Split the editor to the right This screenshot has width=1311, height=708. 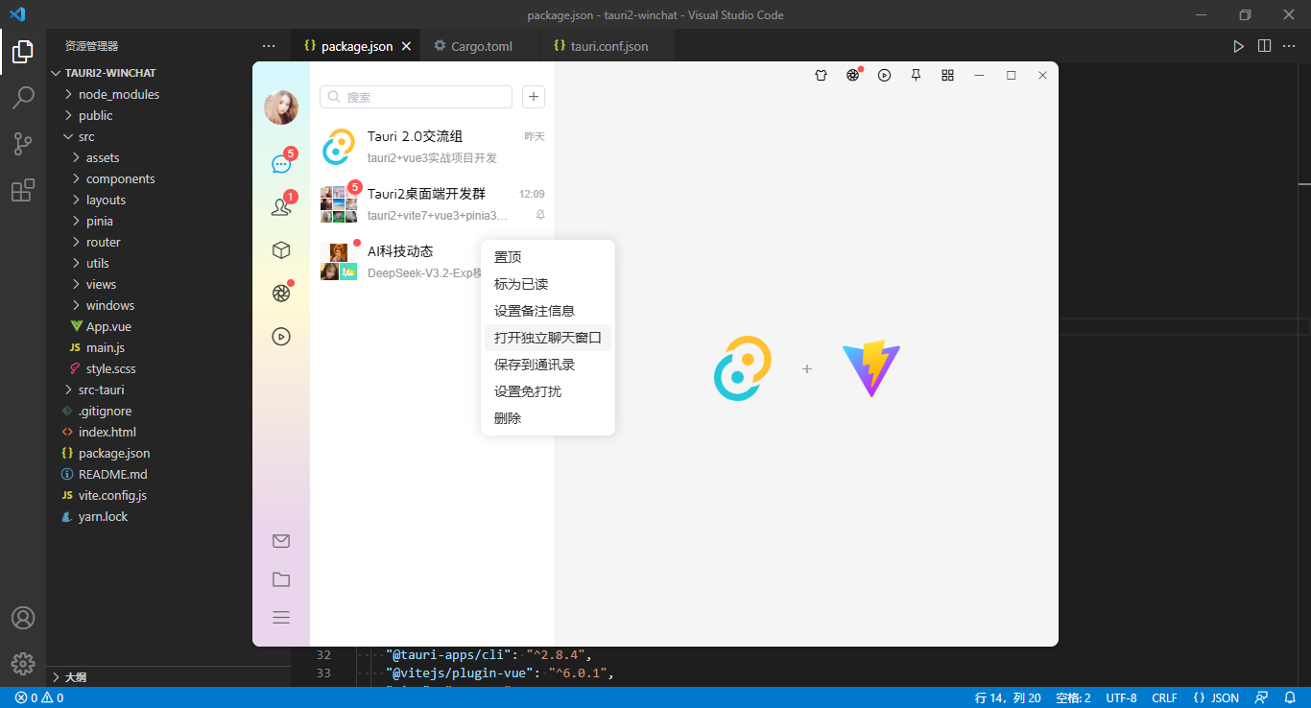pos(1265,46)
